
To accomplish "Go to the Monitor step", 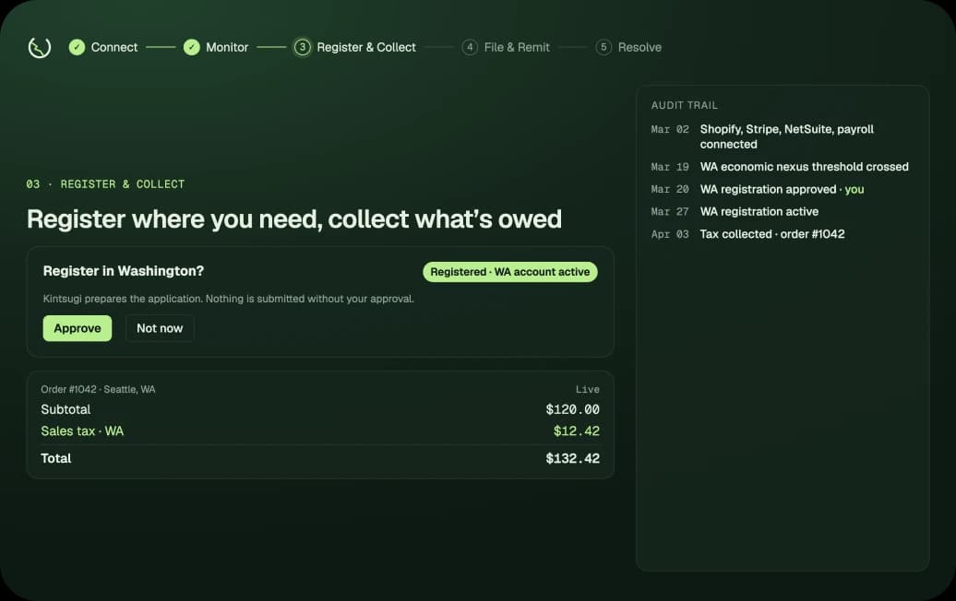I will (x=227, y=47).
